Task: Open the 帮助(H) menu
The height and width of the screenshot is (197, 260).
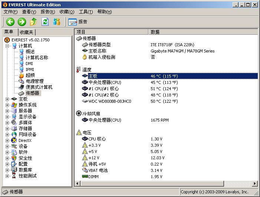Action: [105, 12]
